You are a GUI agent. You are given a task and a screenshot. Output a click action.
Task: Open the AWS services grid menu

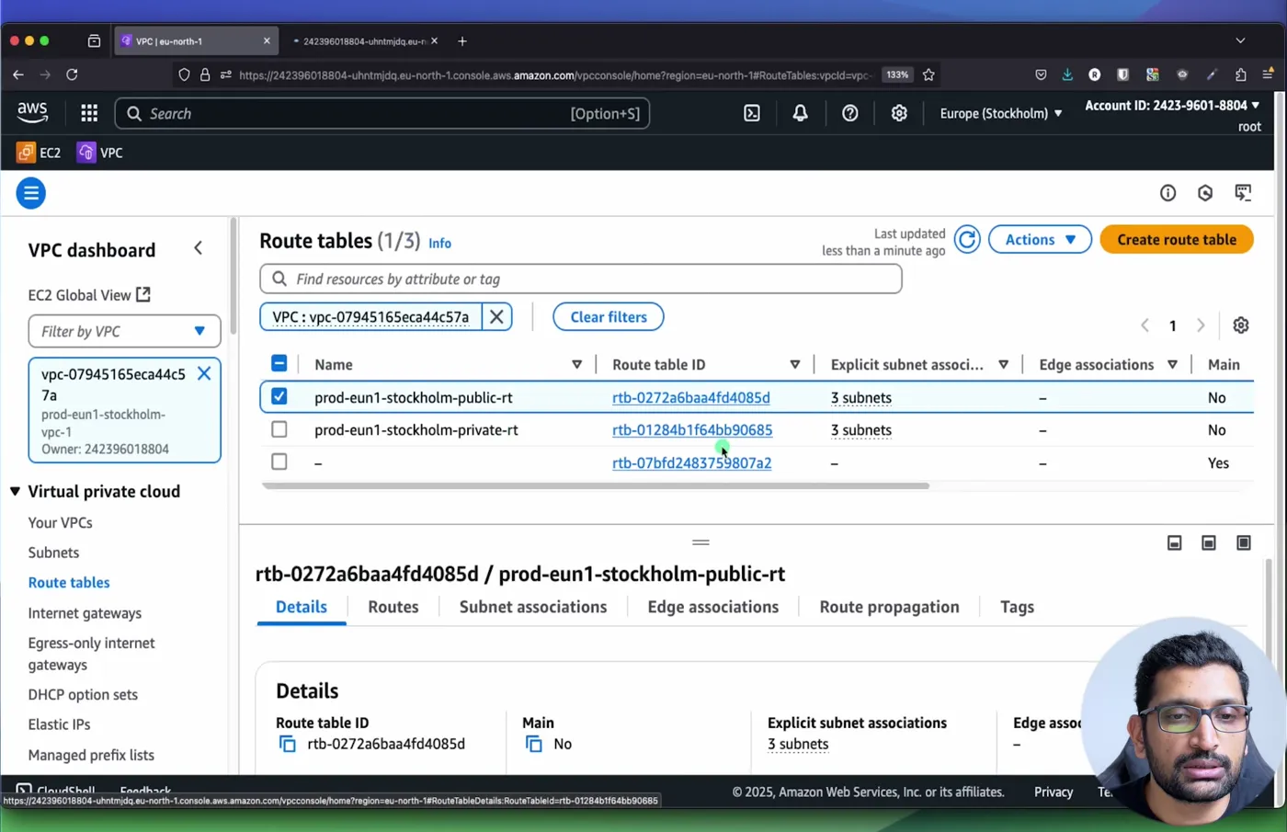click(x=89, y=113)
